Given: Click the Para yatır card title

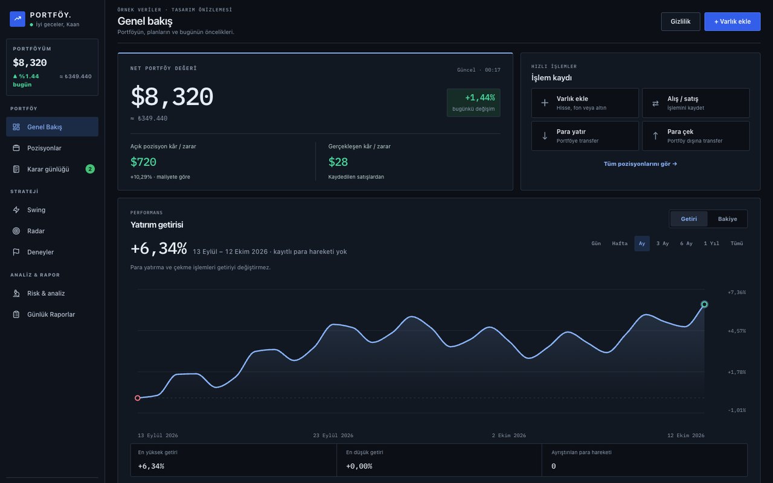Looking at the screenshot, I should click(x=571, y=132).
